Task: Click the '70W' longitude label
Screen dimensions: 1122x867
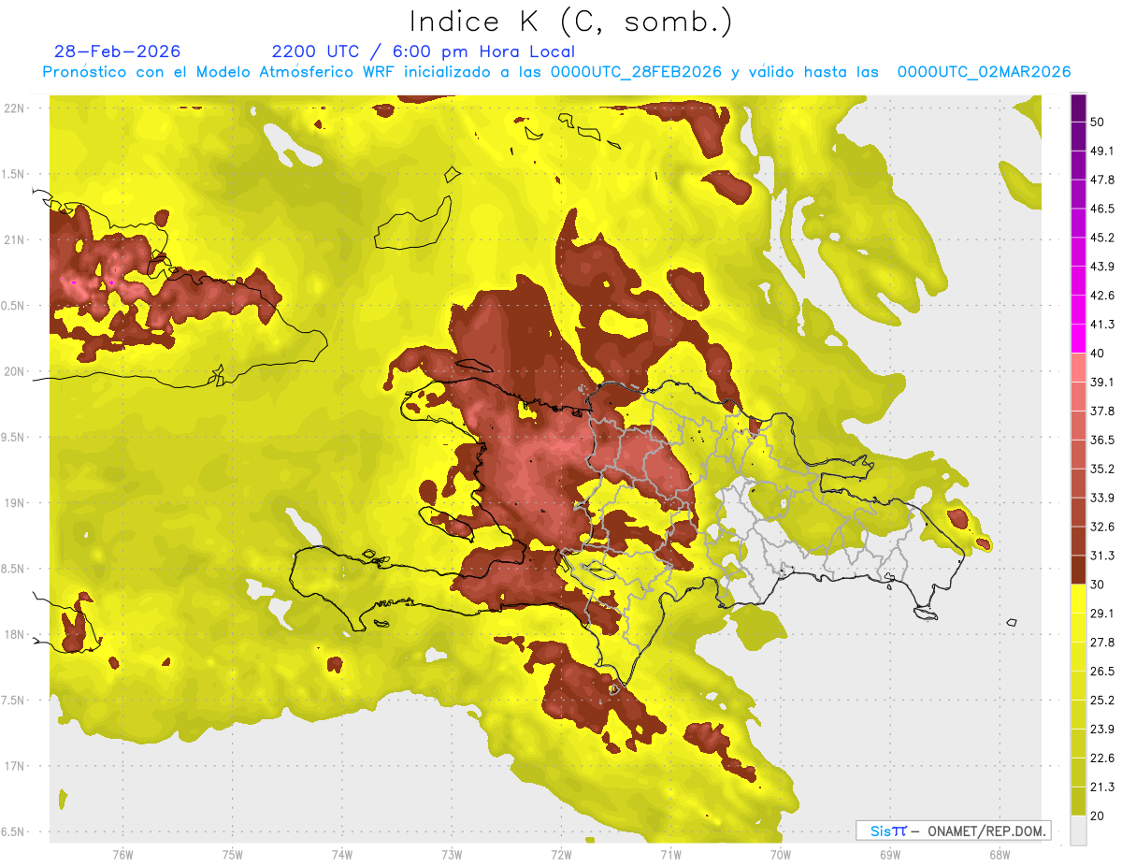Action: point(781,854)
